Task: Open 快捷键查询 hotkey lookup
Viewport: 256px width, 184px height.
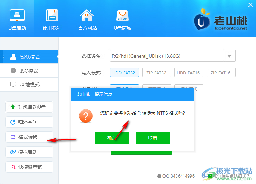Action: click(x=29, y=167)
